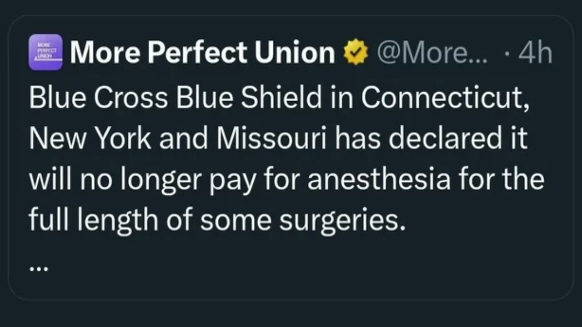Click the word "surgeries" in the last line
This screenshot has width=582, height=327.
pyautogui.click(x=341, y=219)
